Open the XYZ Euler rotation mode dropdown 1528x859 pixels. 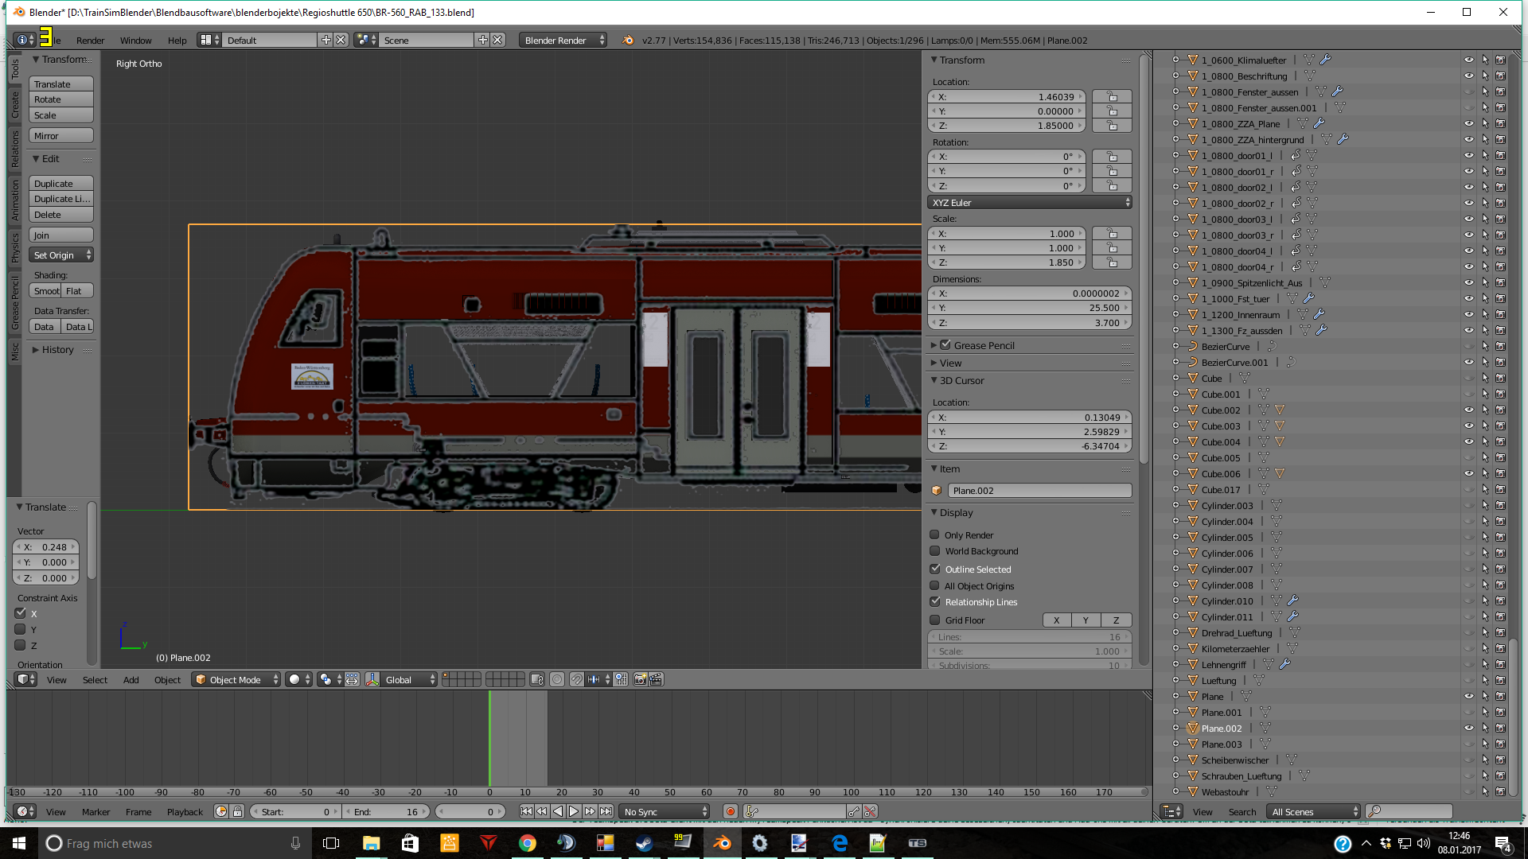pos(1030,203)
